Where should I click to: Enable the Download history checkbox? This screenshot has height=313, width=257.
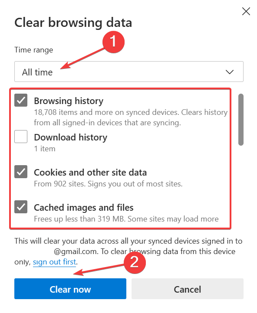click(x=21, y=137)
